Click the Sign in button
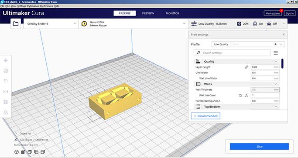This screenshot has width=298, height=158. (x=290, y=13)
